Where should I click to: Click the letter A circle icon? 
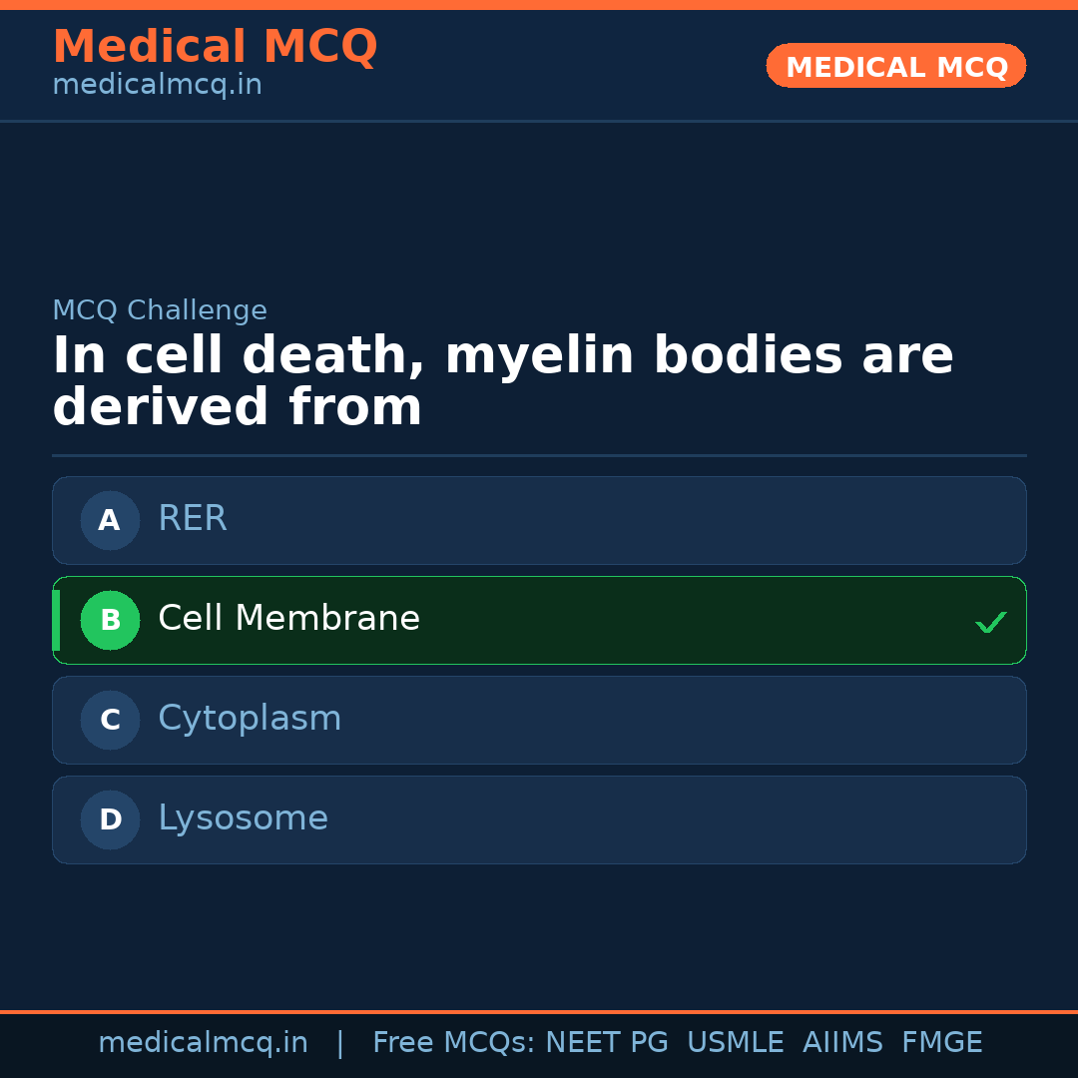(110, 520)
